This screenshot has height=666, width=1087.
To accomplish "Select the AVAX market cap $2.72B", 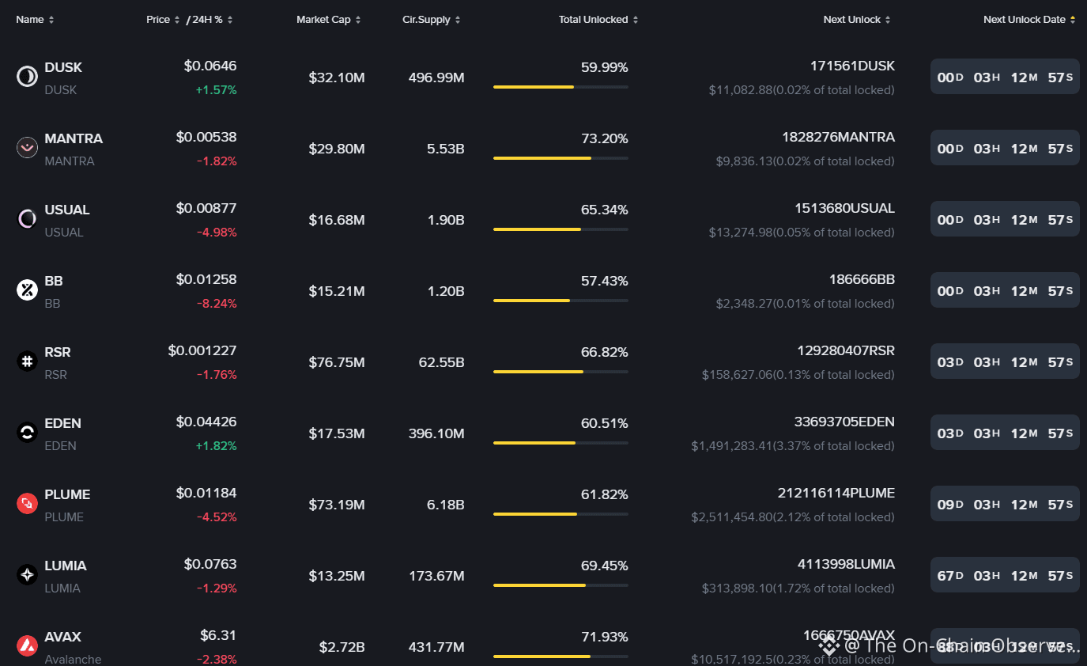I will point(342,647).
